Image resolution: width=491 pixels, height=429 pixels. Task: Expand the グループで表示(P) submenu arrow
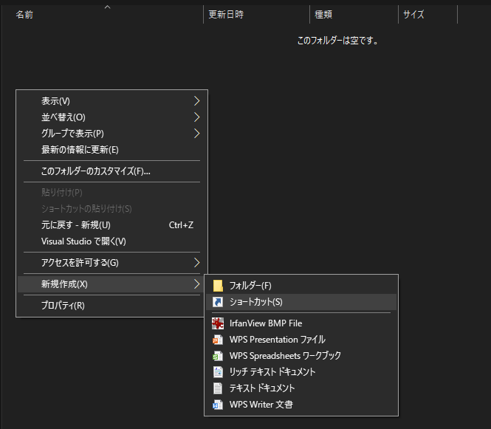point(196,134)
